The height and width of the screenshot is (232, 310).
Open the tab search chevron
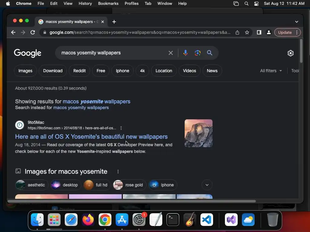click(297, 22)
